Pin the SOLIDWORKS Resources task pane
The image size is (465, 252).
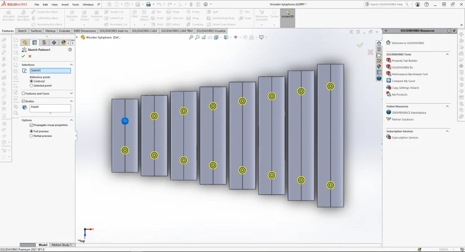(x=455, y=30)
